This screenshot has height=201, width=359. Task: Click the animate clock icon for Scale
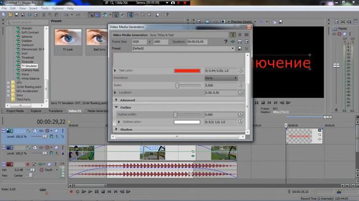[241, 85]
